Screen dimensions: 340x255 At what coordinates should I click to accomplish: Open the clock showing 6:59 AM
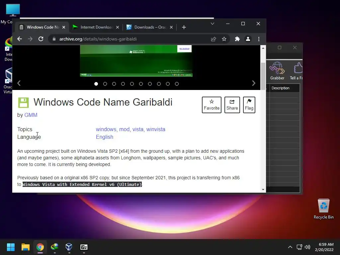(324, 247)
